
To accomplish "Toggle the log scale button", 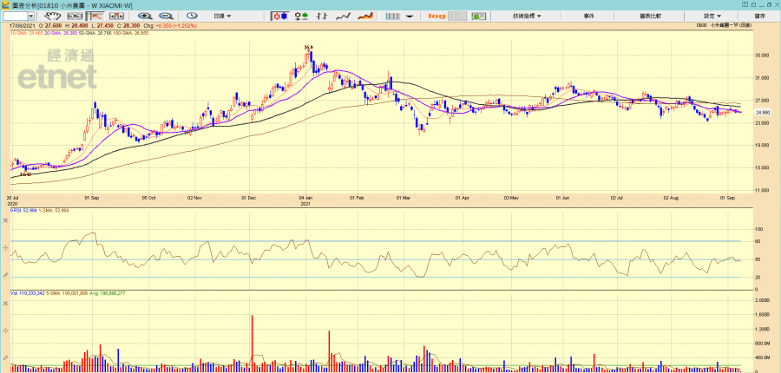I will (436, 16).
